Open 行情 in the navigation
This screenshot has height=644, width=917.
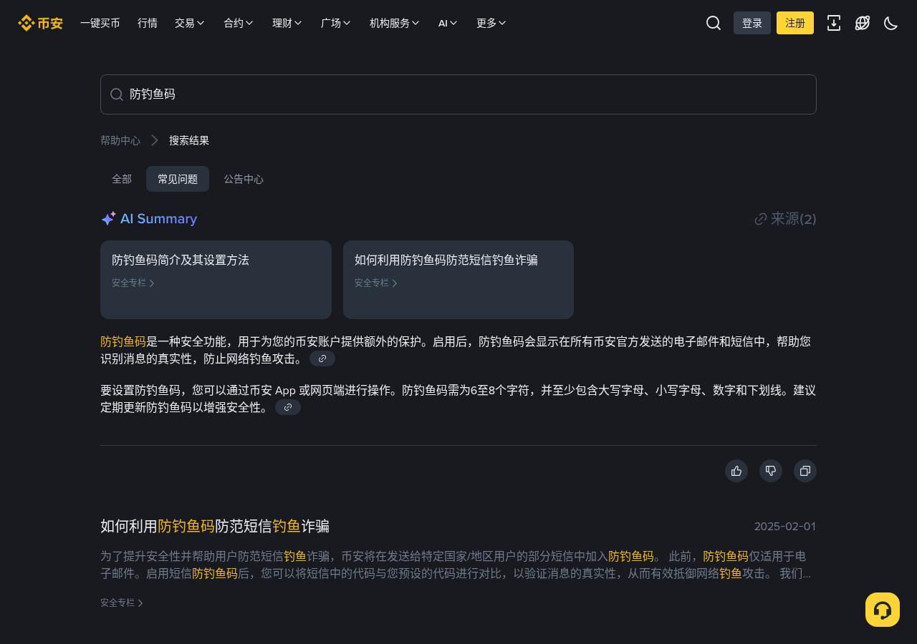(x=148, y=23)
